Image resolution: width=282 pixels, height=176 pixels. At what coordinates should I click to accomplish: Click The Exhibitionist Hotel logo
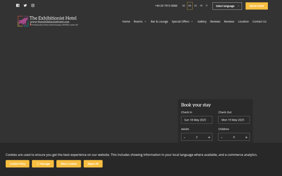[x=47, y=21]
